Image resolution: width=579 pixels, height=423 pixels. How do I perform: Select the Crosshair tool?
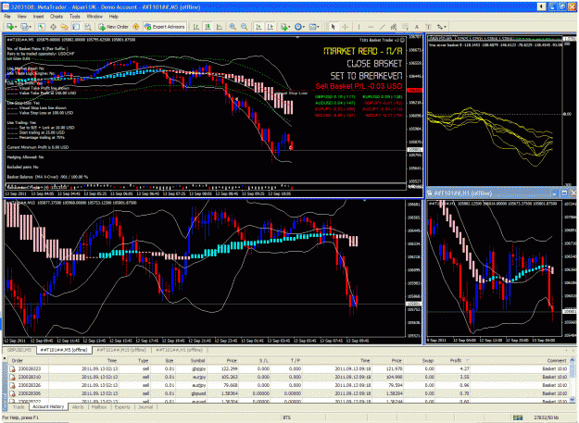pyautogui.click(x=345, y=27)
